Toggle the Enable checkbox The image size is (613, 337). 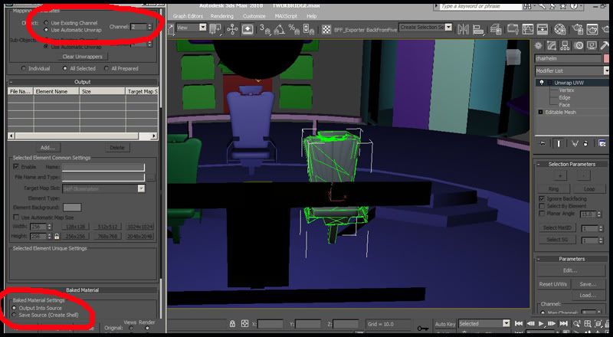pos(16,166)
